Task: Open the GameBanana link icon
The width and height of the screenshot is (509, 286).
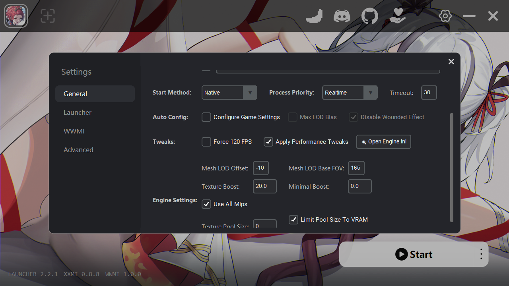Action: [x=314, y=16]
